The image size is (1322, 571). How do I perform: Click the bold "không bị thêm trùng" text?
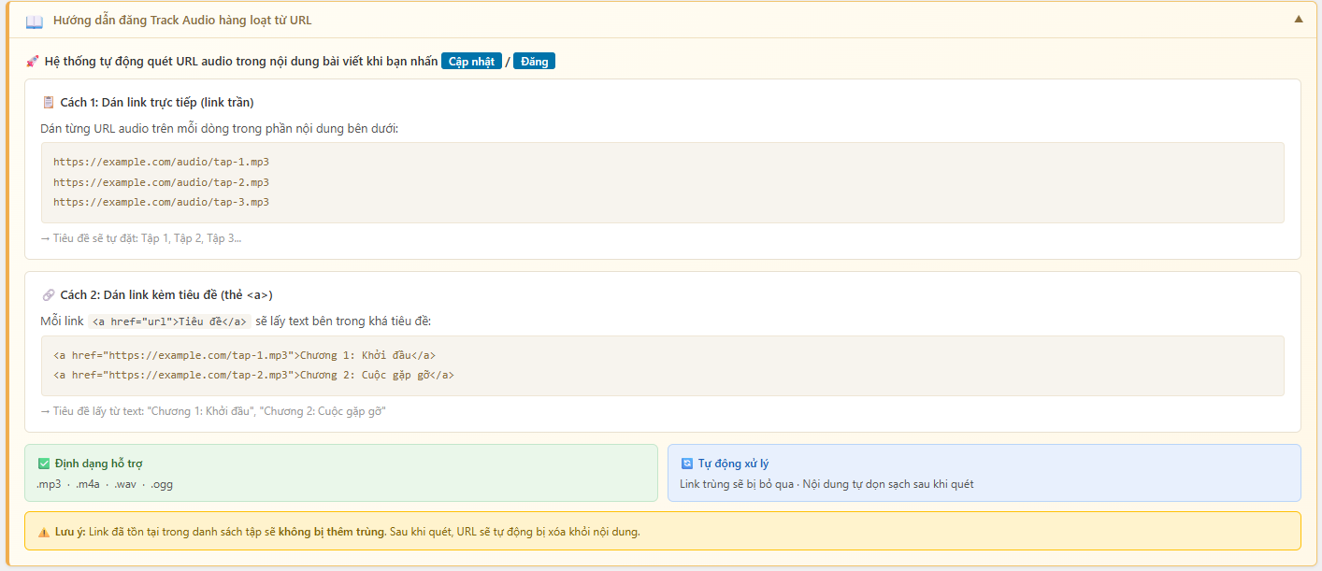(332, 532)
